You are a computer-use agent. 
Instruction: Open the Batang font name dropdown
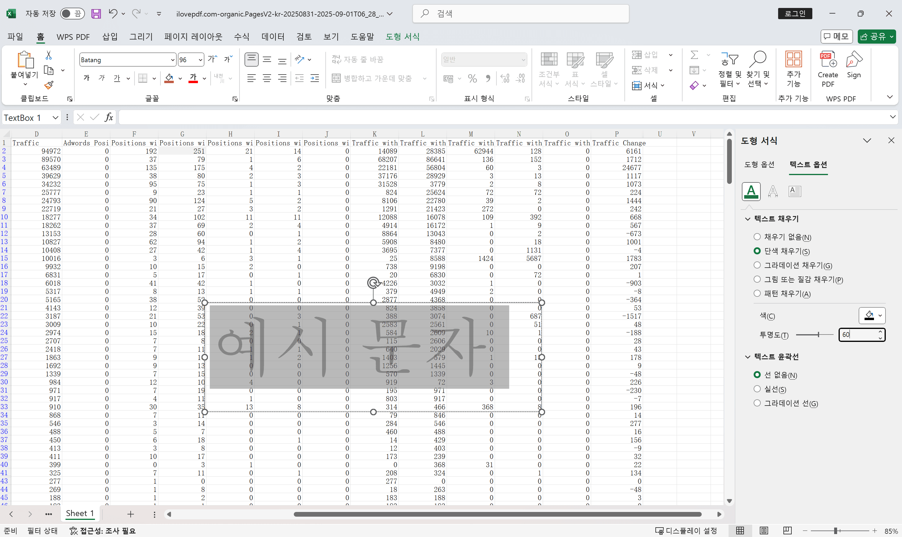(172, 60)
